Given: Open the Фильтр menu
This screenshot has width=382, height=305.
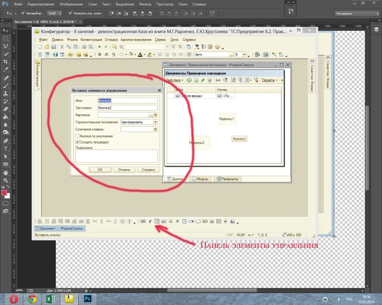Looking at the screenshot, I should (145, 4).
